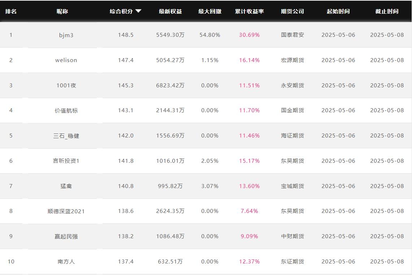Click the 13.60% cumulative return

250,186
